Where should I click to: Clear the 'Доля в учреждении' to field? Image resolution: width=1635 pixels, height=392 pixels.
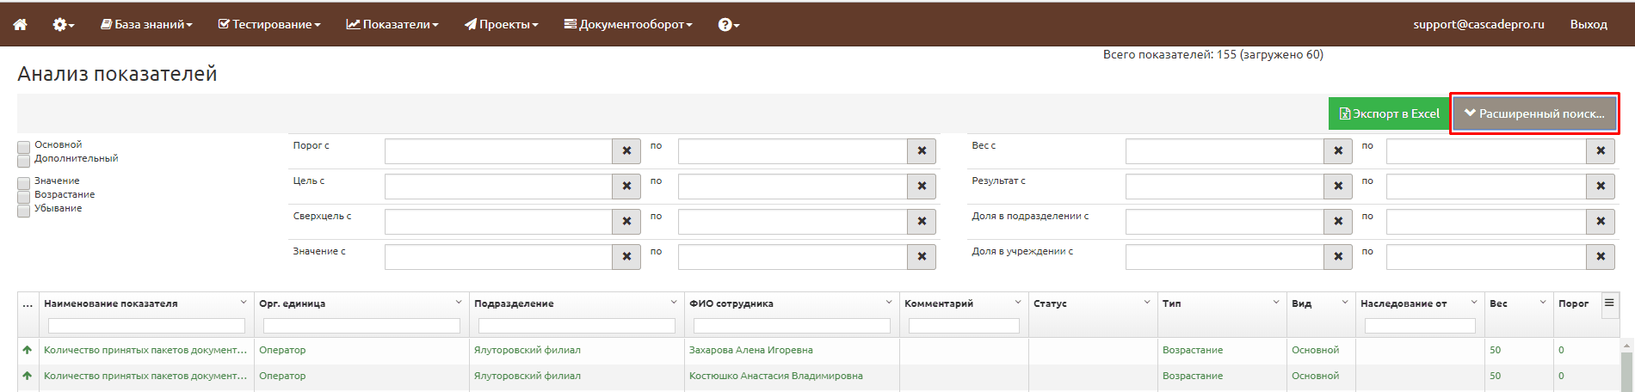point(1601,257)
